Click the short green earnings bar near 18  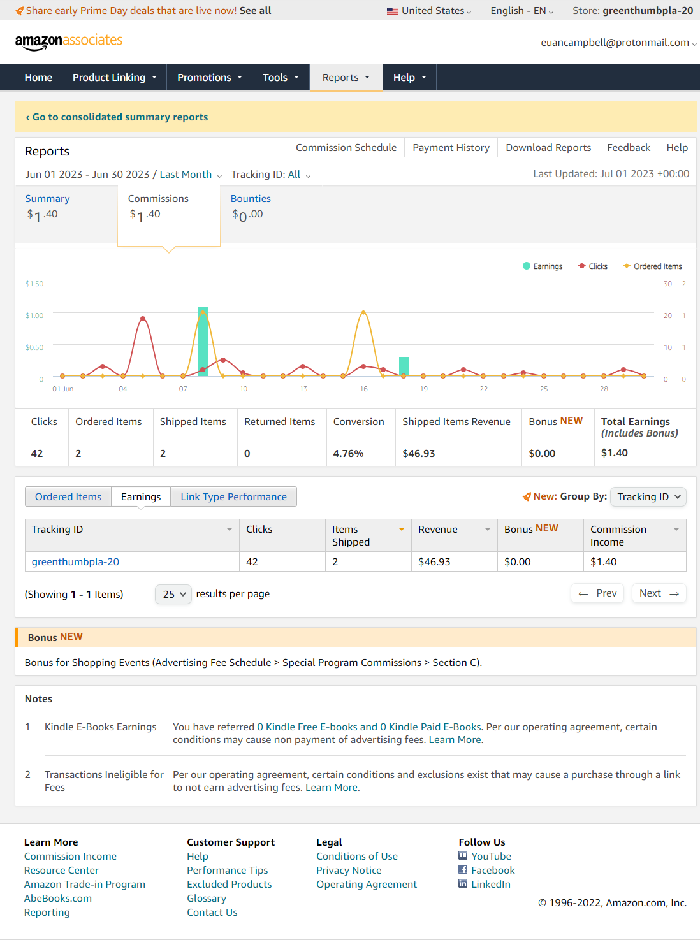point(404,366)
